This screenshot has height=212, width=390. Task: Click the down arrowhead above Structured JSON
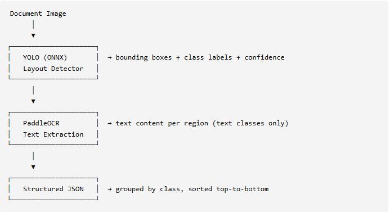(33, 167)
